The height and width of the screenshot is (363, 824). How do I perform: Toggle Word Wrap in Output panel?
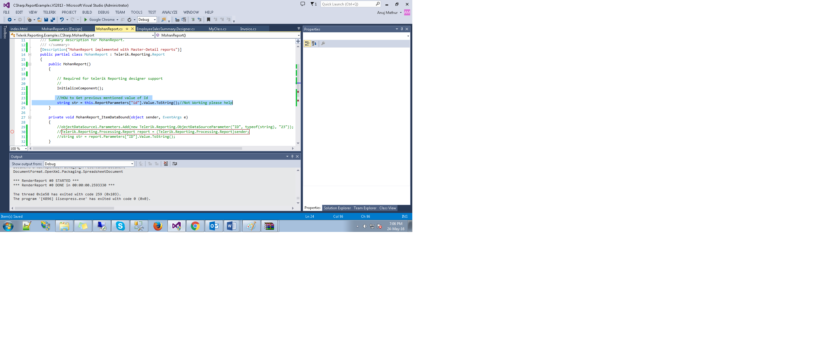(175, 164)
